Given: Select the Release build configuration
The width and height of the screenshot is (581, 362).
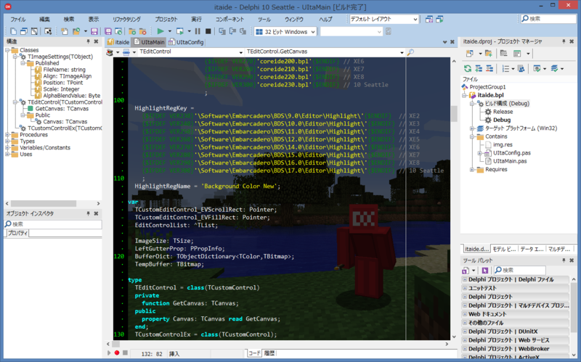Looking at the screenshot, I should 503,112.
